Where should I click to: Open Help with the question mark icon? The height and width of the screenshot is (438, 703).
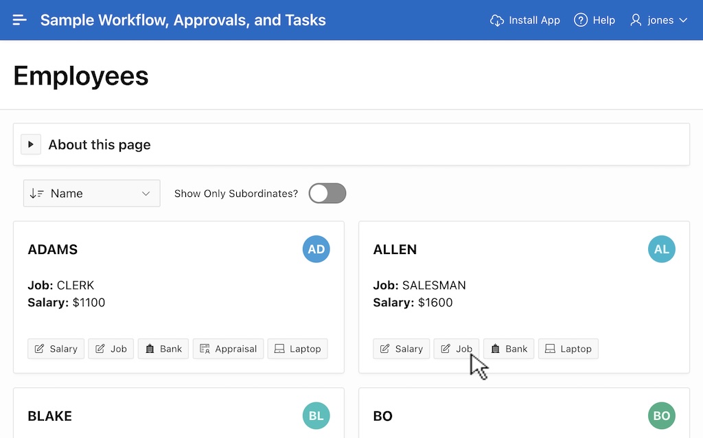click(x=581, y=21)
